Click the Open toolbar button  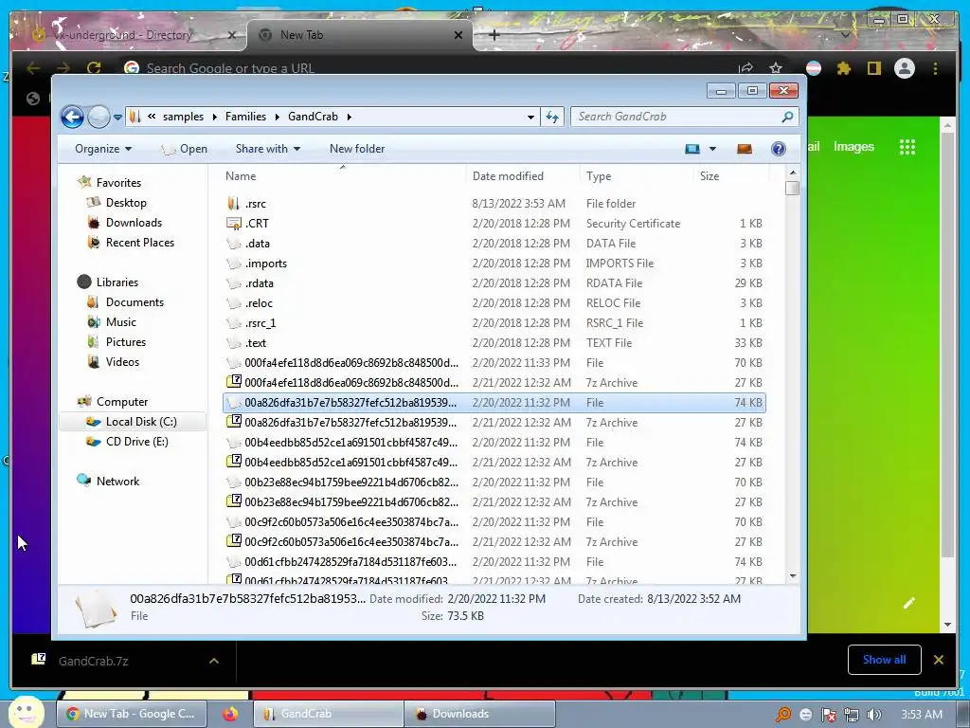(x=185, y=149)
